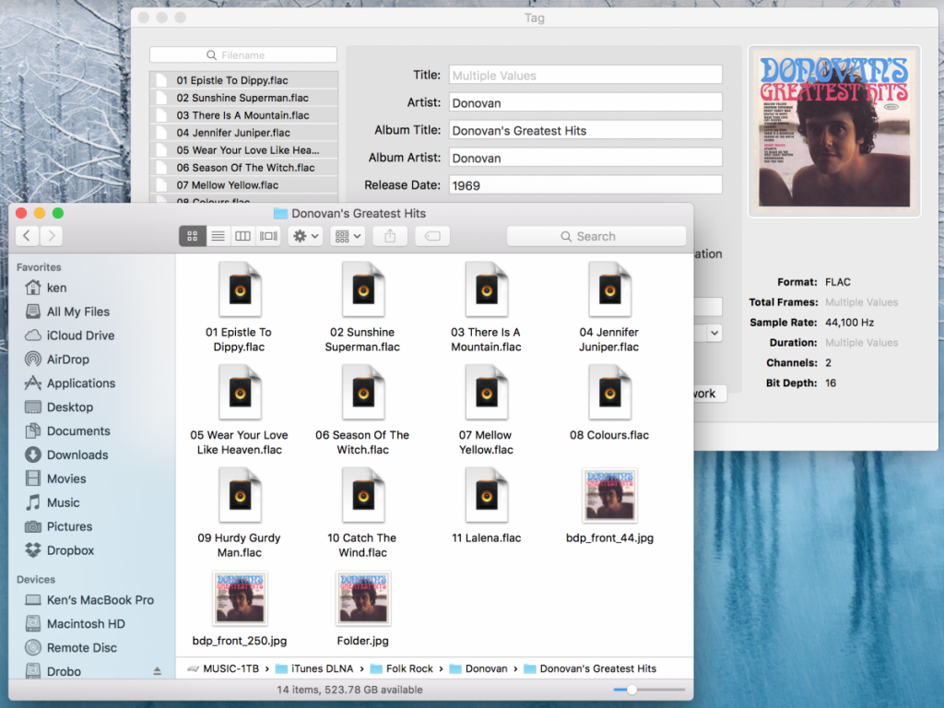Select Remote Disc in sidebar
Image resolution: width=944 pixels, height=708 pixels.
pyautogui.click(x=70, y=648)
